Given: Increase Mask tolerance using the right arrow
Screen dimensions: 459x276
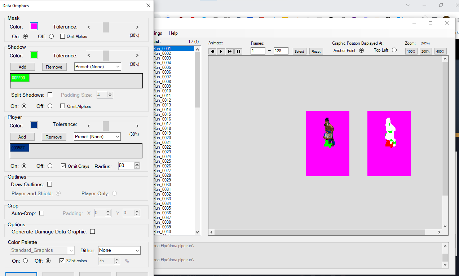Looking at the screenshot, I should [x=137, y=27].
